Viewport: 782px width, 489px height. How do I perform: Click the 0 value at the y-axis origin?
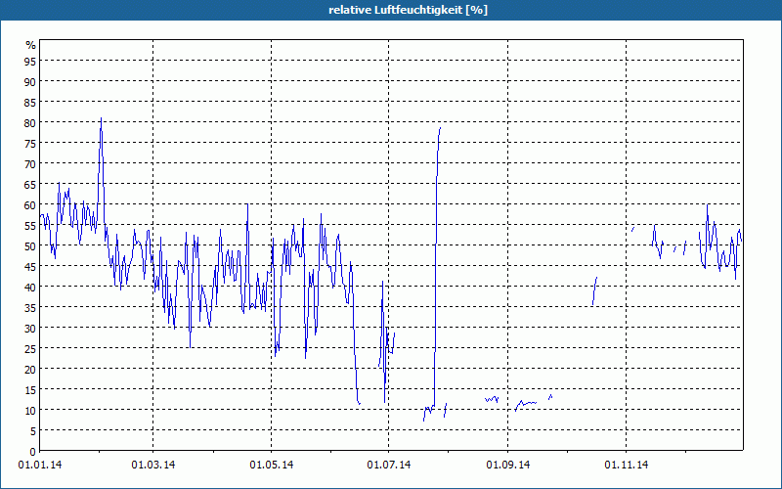32,451
